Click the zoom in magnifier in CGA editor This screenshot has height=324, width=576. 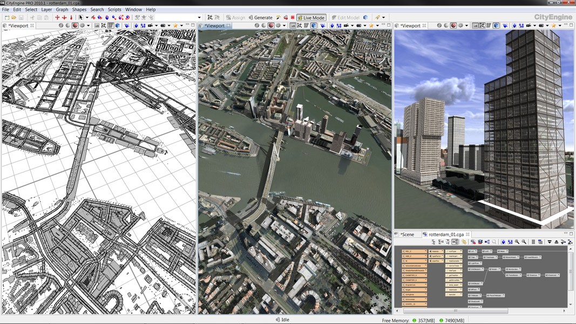click(x=517, y=242)
